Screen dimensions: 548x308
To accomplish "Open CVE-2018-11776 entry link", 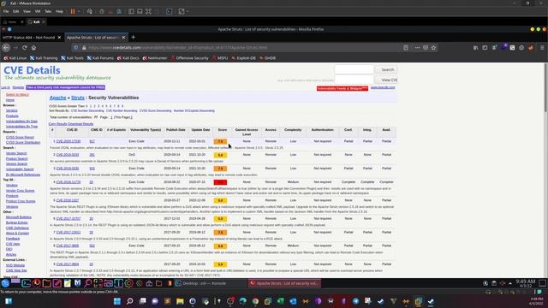I will click(68, 182).
